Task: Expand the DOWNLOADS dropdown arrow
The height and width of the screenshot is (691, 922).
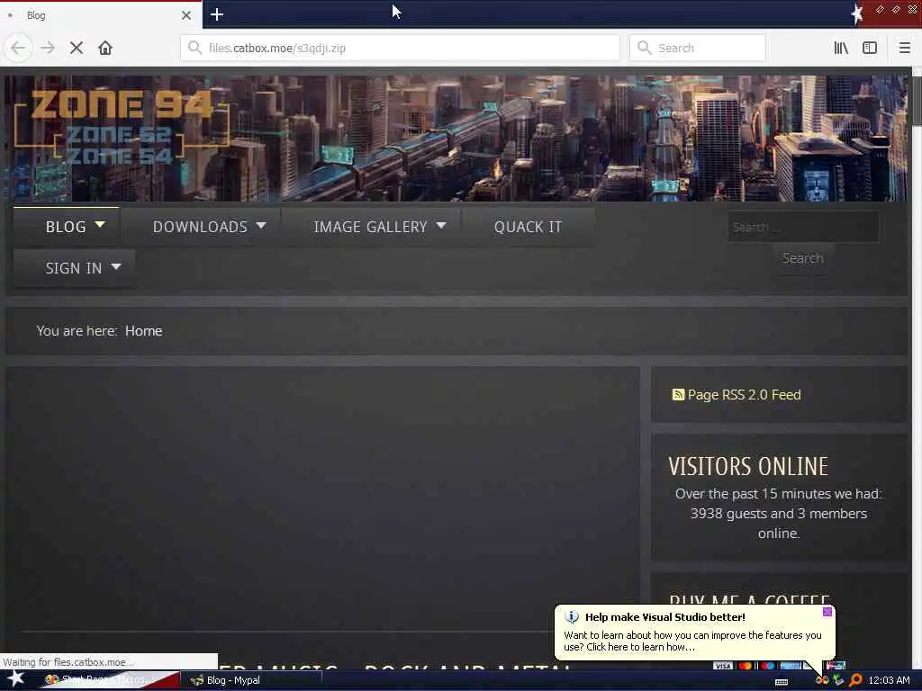Action: 261,225
